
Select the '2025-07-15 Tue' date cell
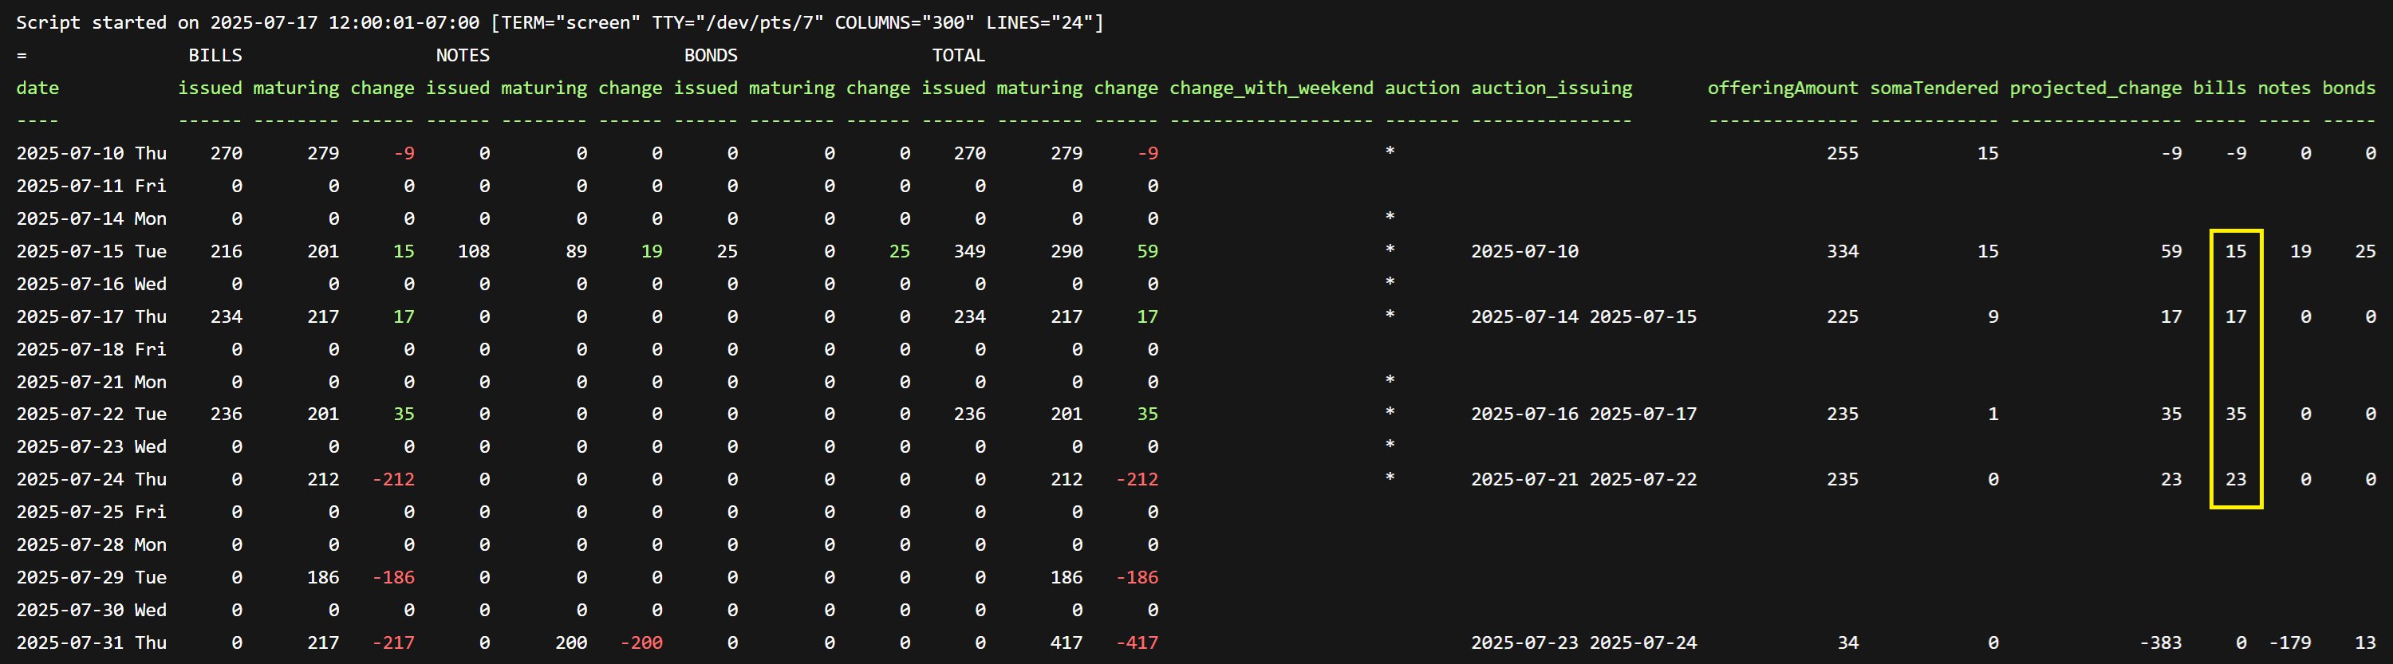91,251
